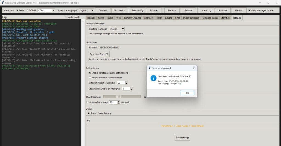The image size is (281, 146).
Task: Open the COM3 port dropdown
Action: (x=54, y=10)
